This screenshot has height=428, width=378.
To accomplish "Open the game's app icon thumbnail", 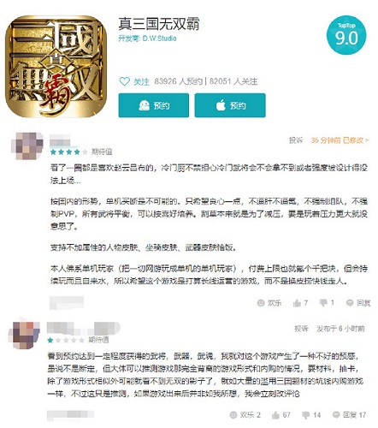I will click(x=56, y=66).
